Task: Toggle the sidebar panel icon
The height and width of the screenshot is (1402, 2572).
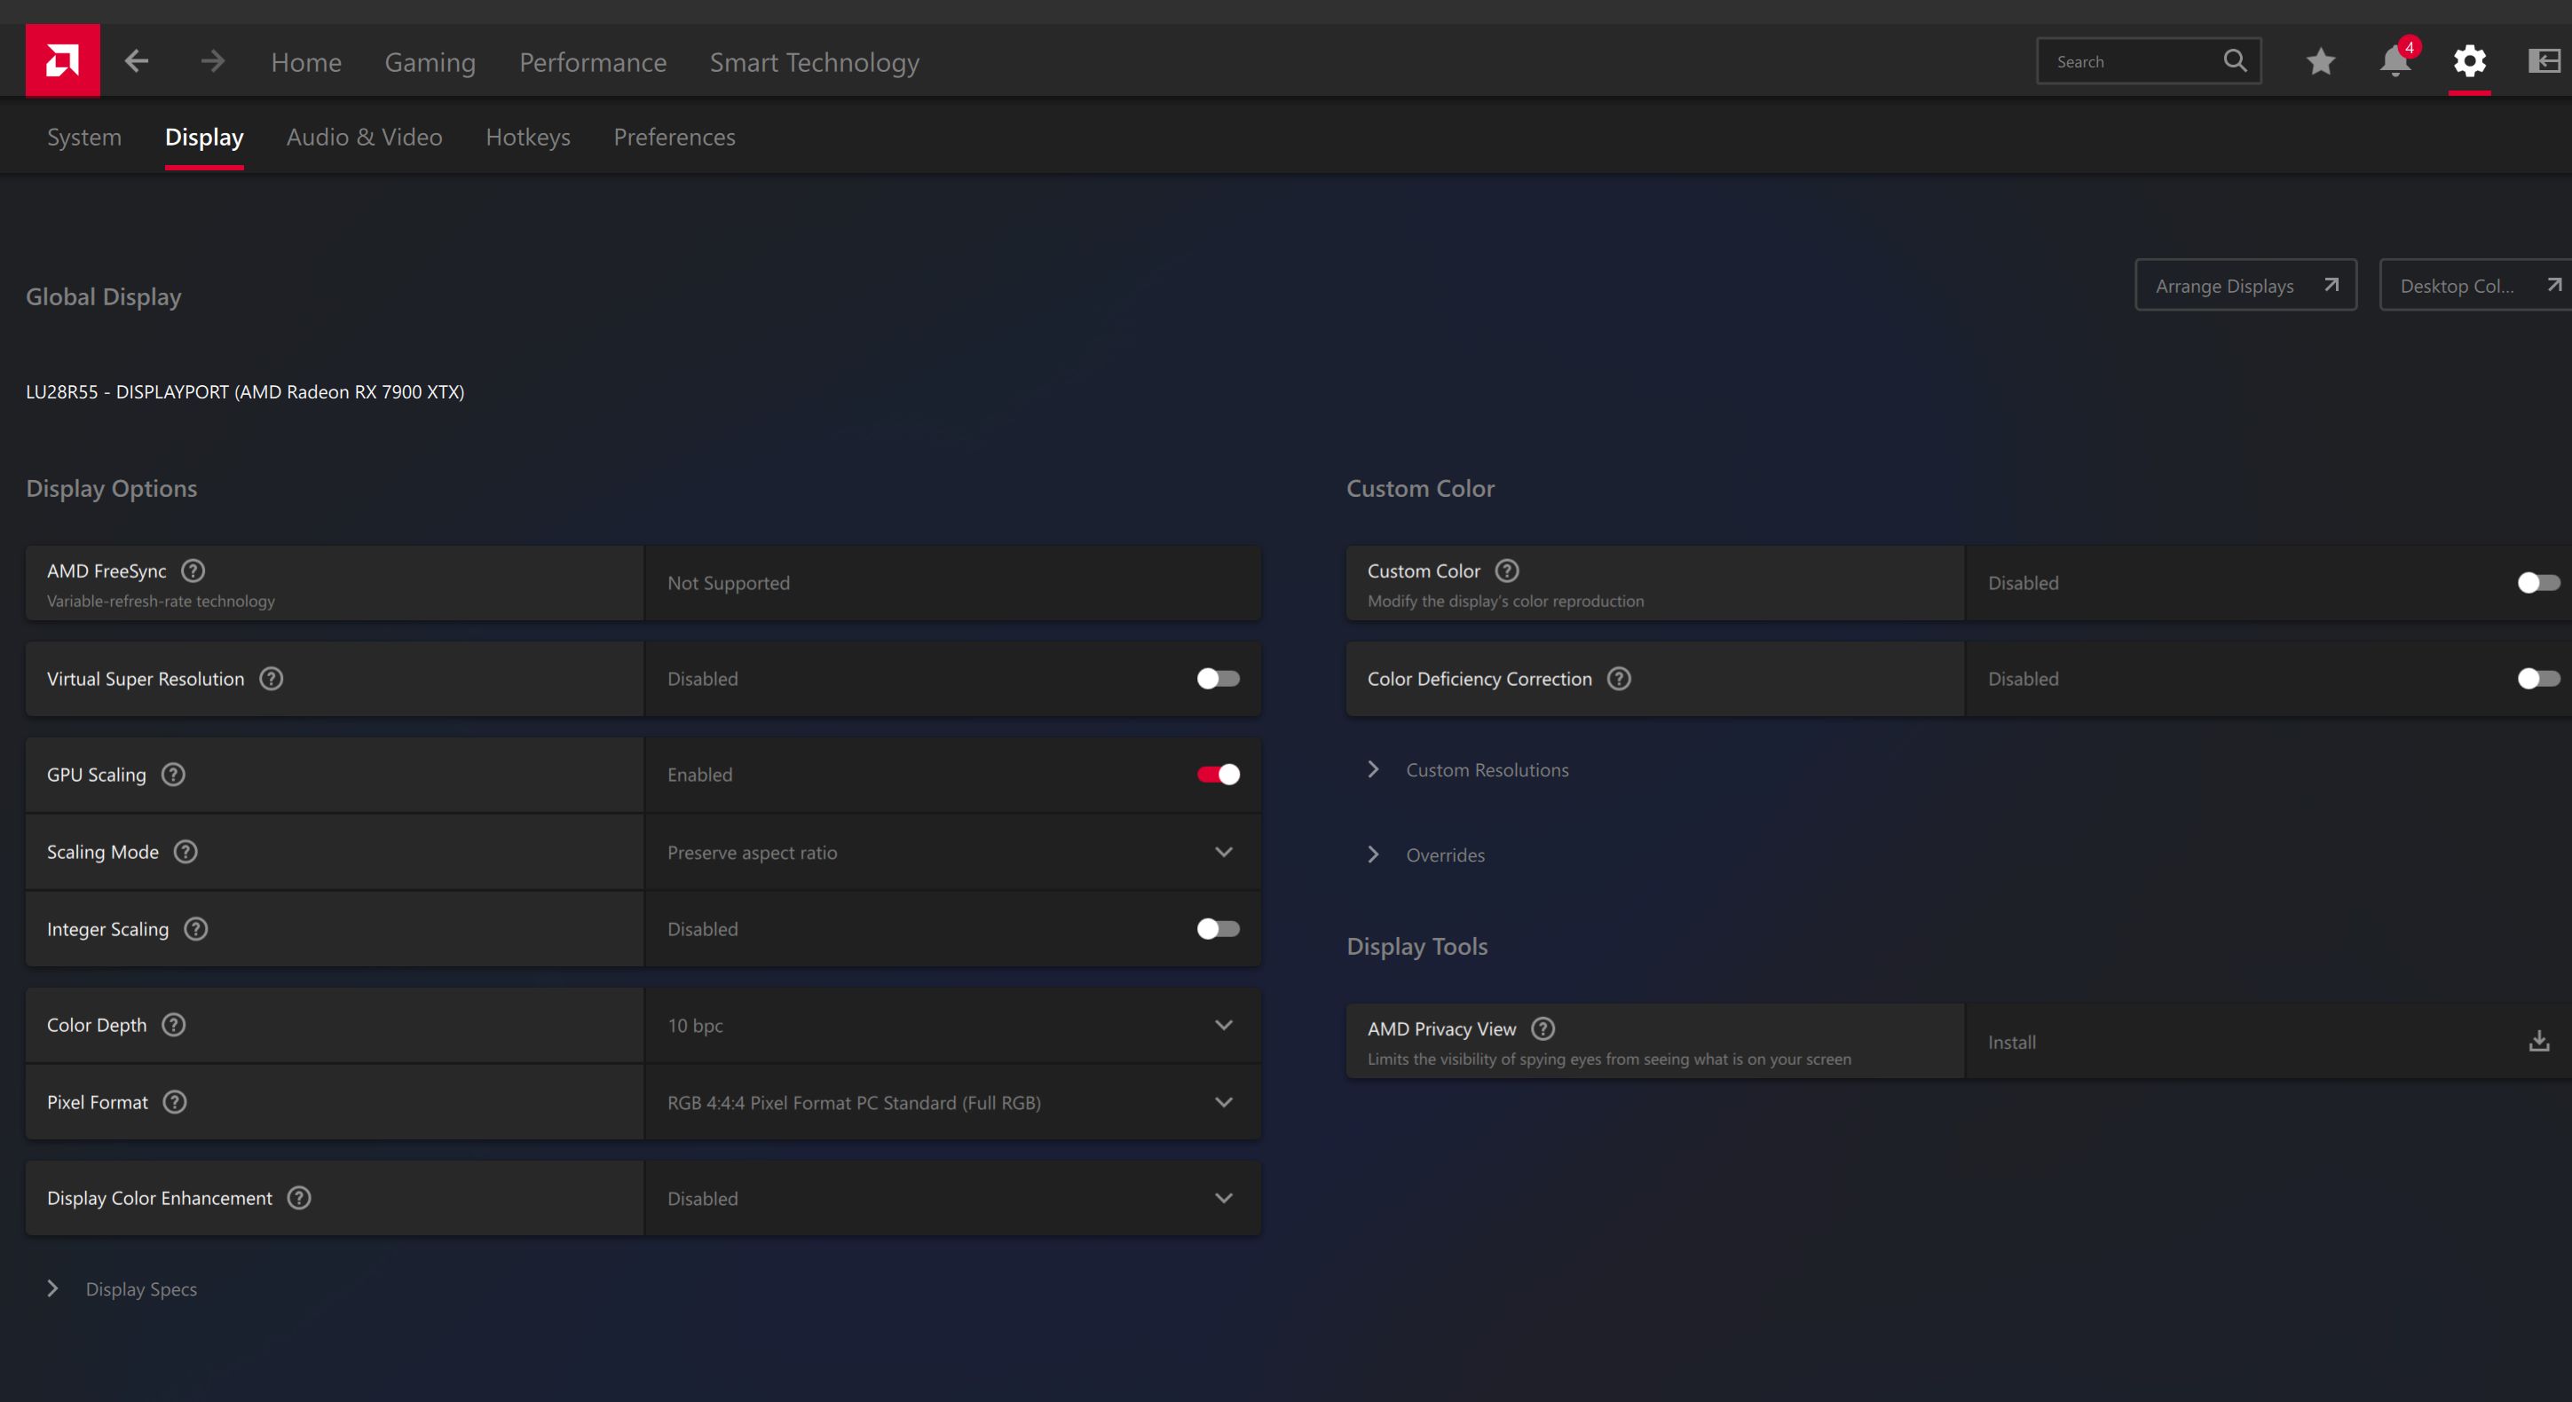Action: (x=2545, y=61)
